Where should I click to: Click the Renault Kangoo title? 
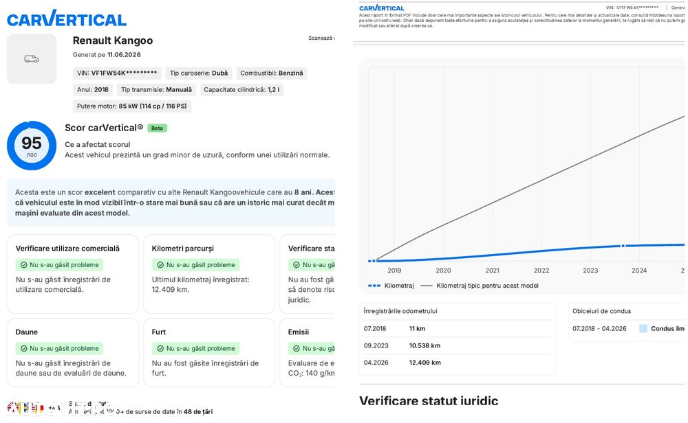click(x=113, y=41)
